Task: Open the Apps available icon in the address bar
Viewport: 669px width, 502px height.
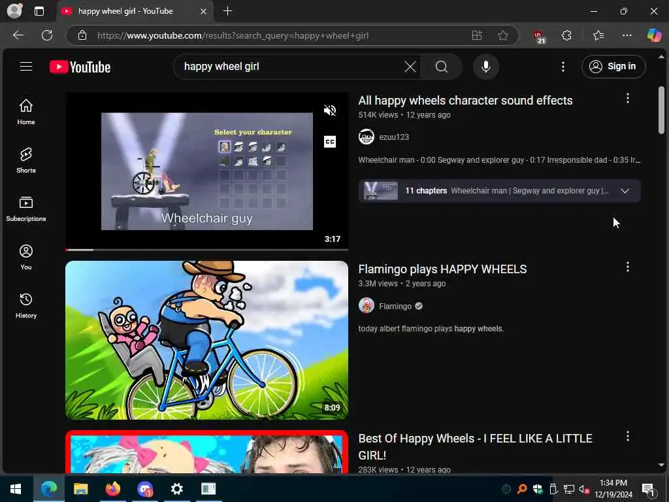Action: [476, 35]
